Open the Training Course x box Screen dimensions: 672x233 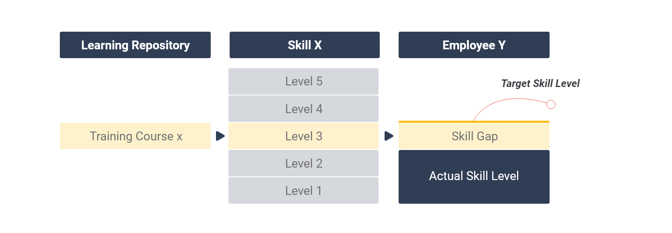click(x=135, y=136)
